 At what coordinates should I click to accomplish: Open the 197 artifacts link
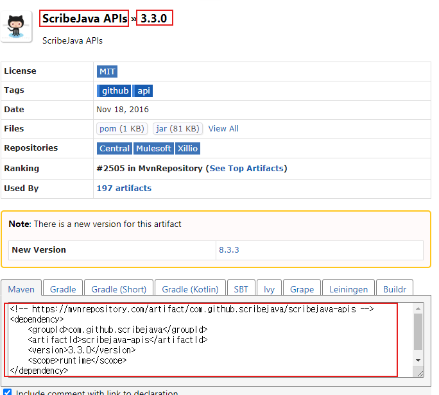(124, 189)
